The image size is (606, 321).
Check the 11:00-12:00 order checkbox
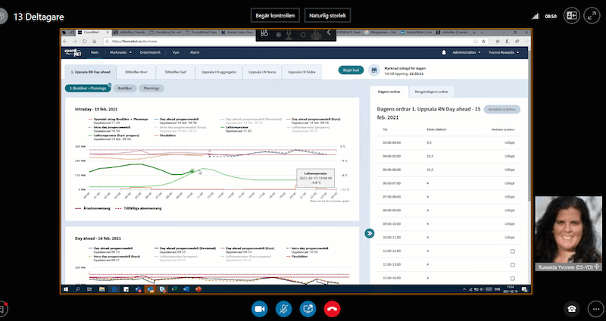pyautogui.click(x=512, y=251)
